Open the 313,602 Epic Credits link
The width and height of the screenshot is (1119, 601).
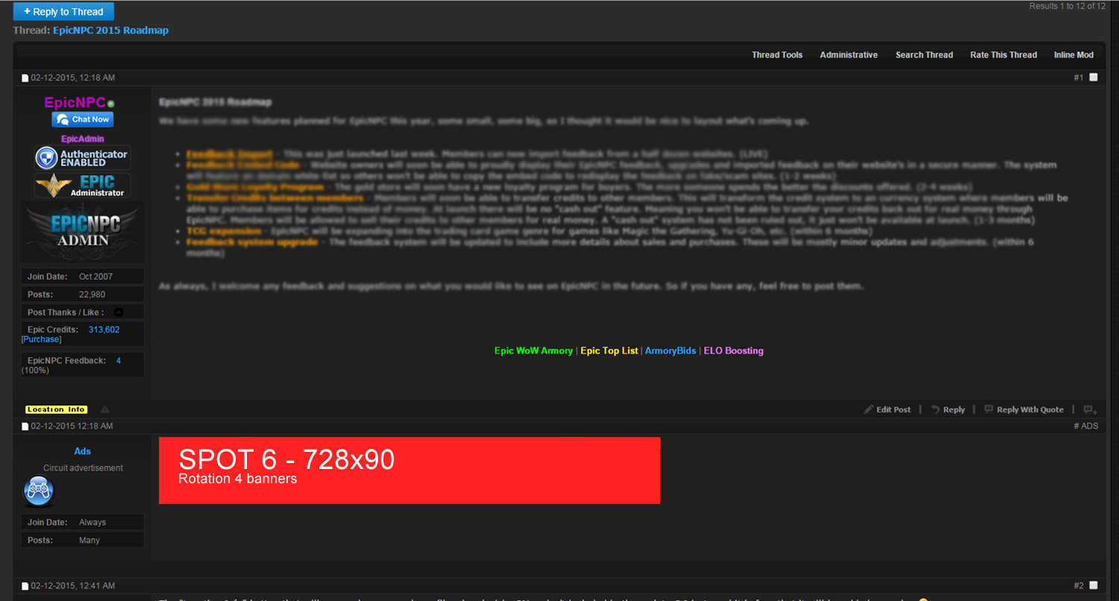tap(104, 330)
